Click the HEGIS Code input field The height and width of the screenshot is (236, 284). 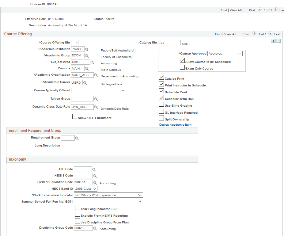click(x=83, y=175)
